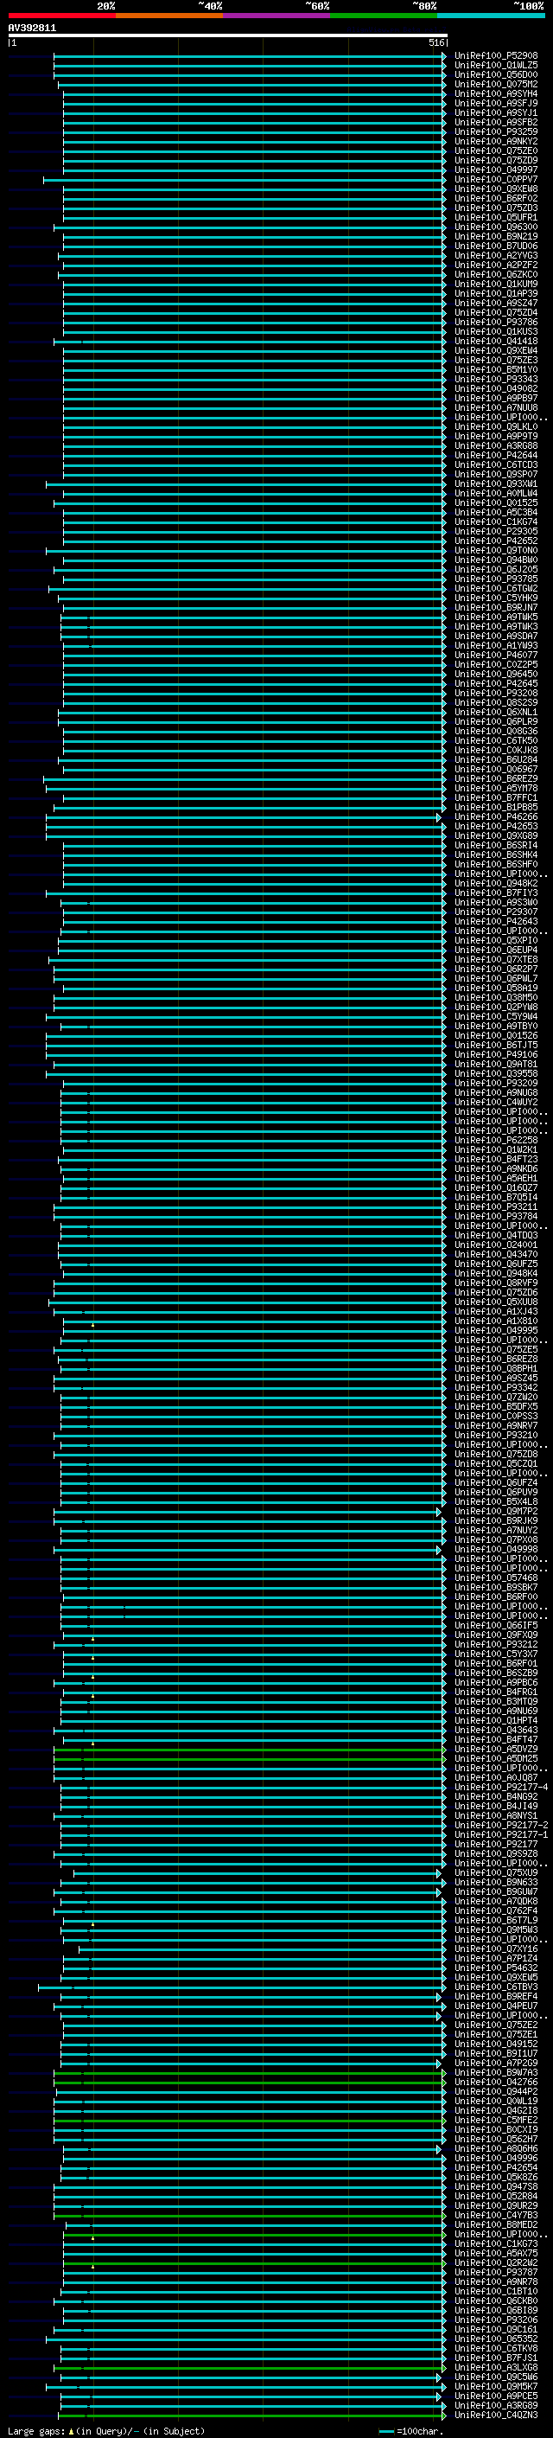Open hit UniRef100_Q1WLZ5
This screenshot has height=2438, width=553.
point(496,66)
